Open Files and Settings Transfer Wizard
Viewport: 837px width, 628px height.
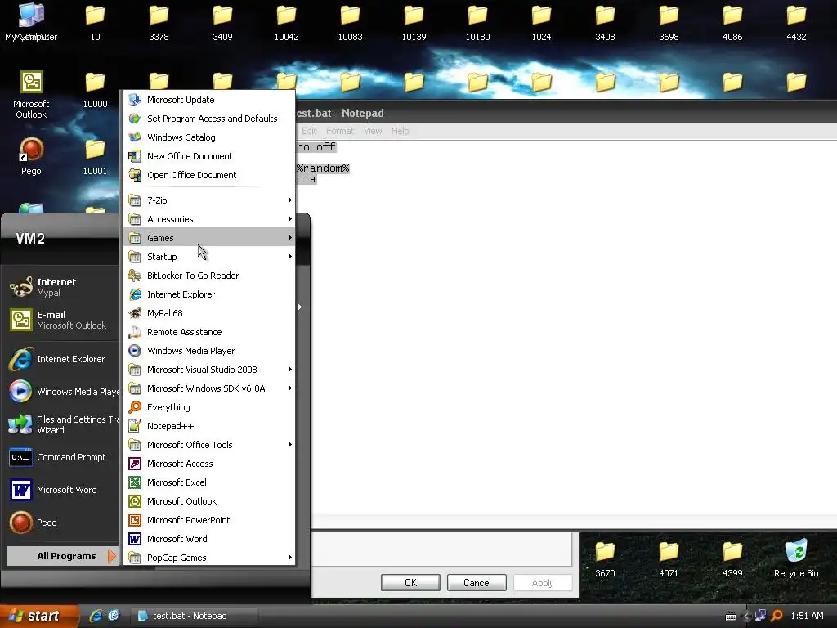(62, 424)
